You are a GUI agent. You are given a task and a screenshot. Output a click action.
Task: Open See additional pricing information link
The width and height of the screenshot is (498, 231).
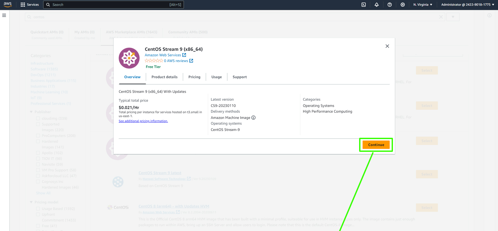(x=143, y=121)
